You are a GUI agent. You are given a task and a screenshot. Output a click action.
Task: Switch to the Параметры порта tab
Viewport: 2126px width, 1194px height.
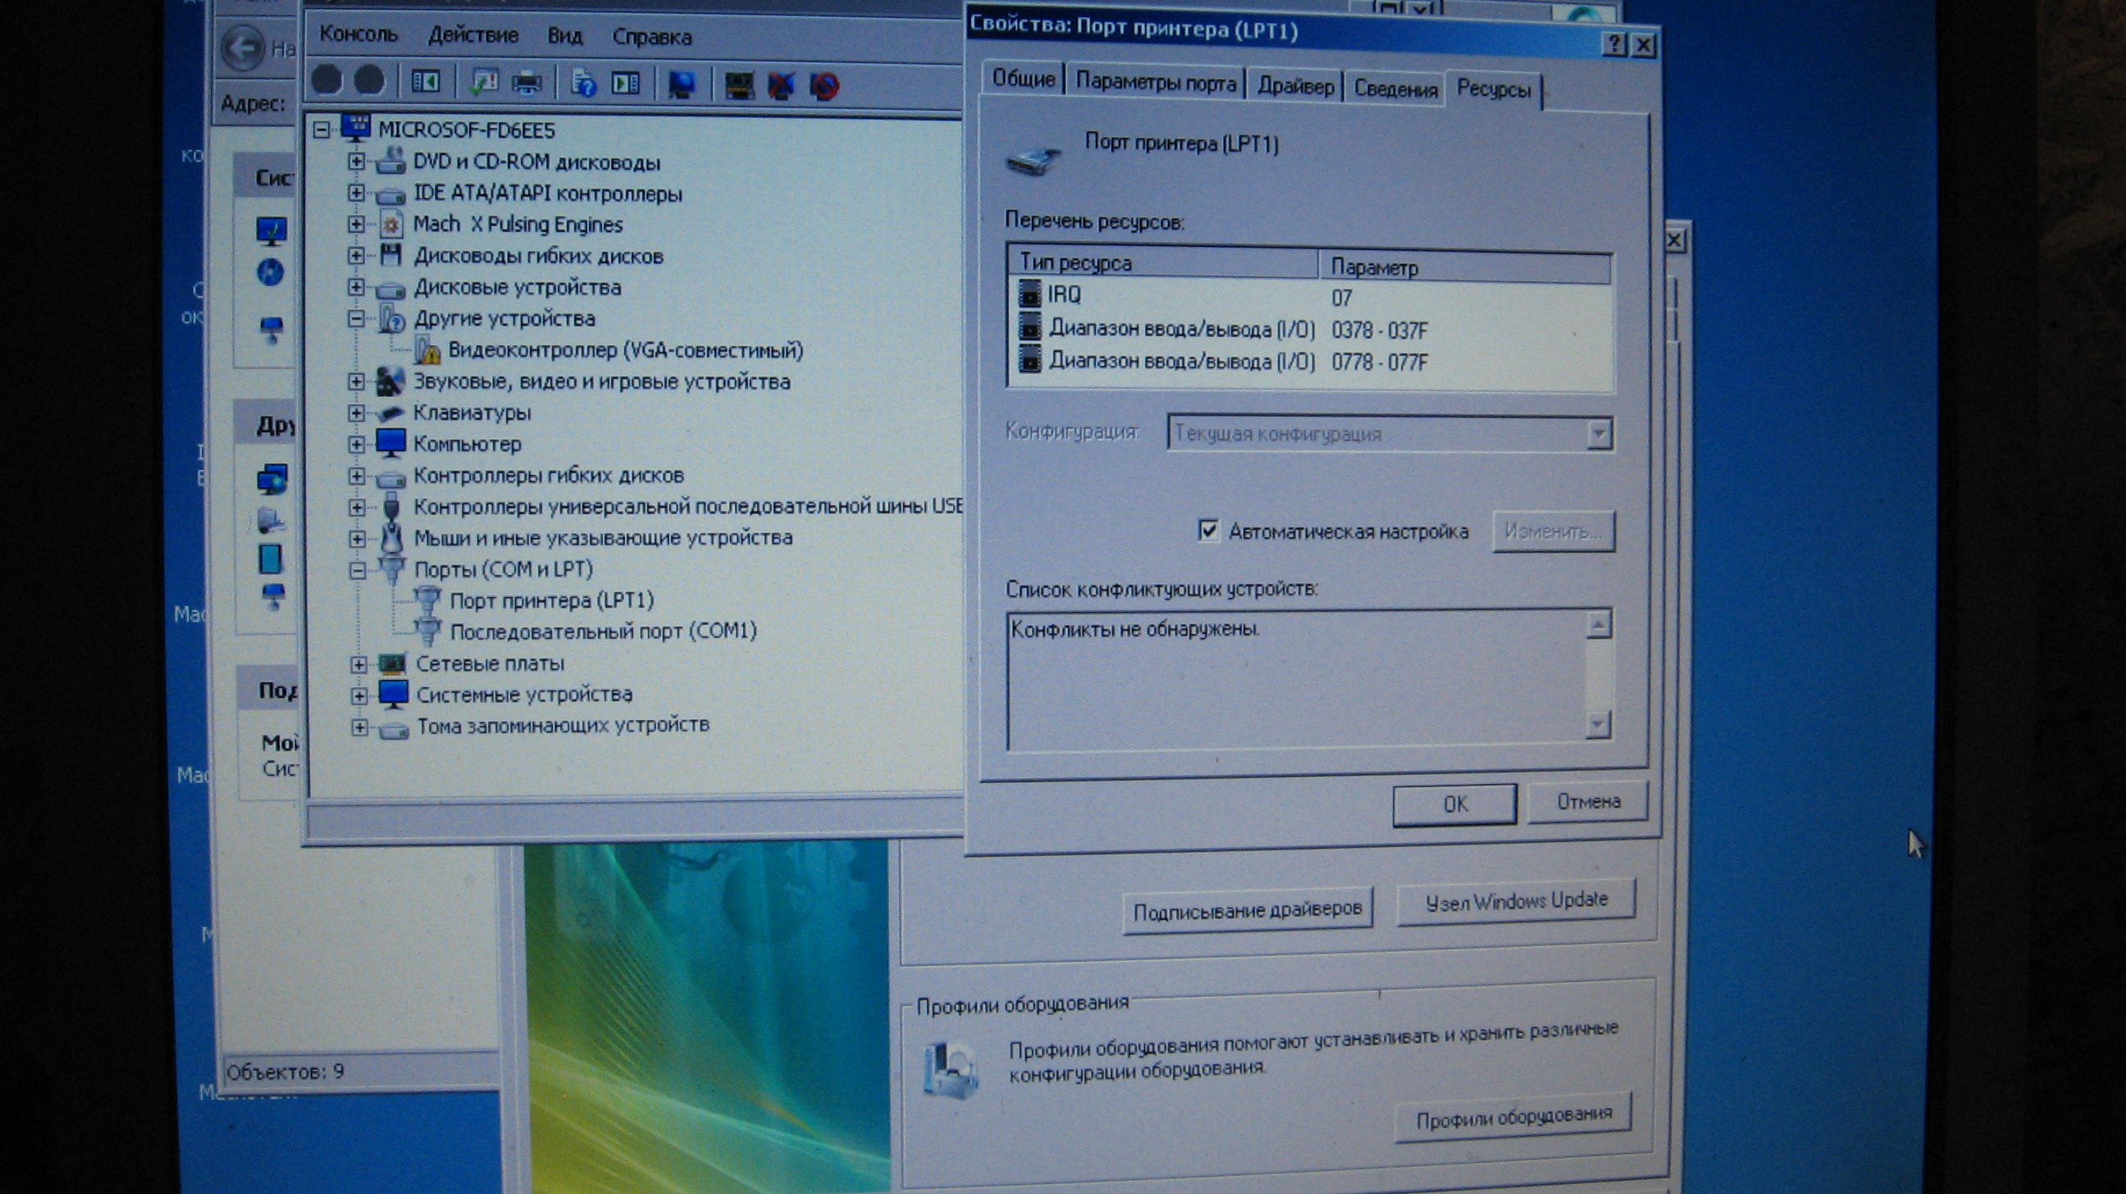tap(1155, 83)
